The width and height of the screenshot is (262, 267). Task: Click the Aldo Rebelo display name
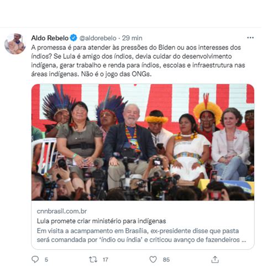[50, 38]
